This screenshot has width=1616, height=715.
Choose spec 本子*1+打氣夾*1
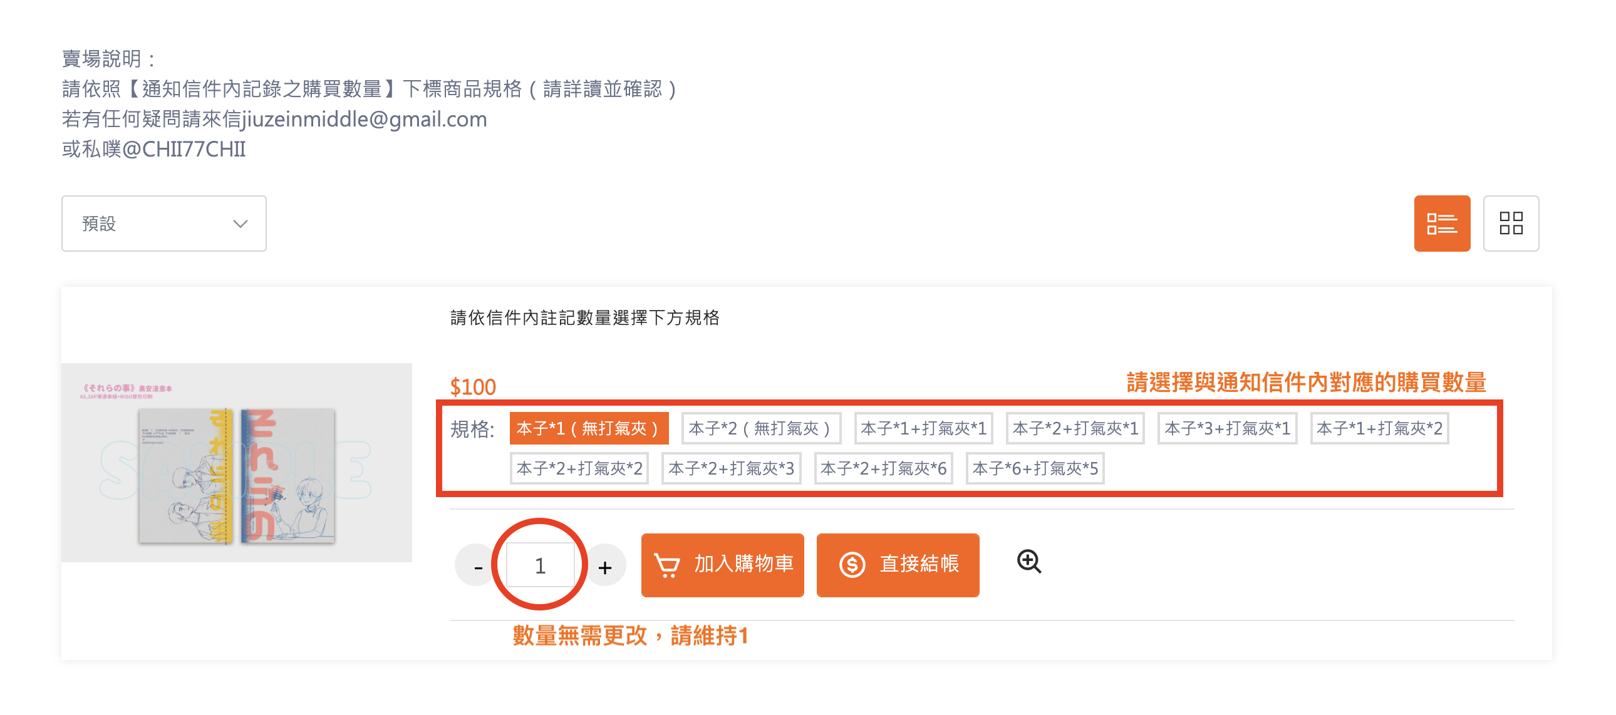point(923,428)
